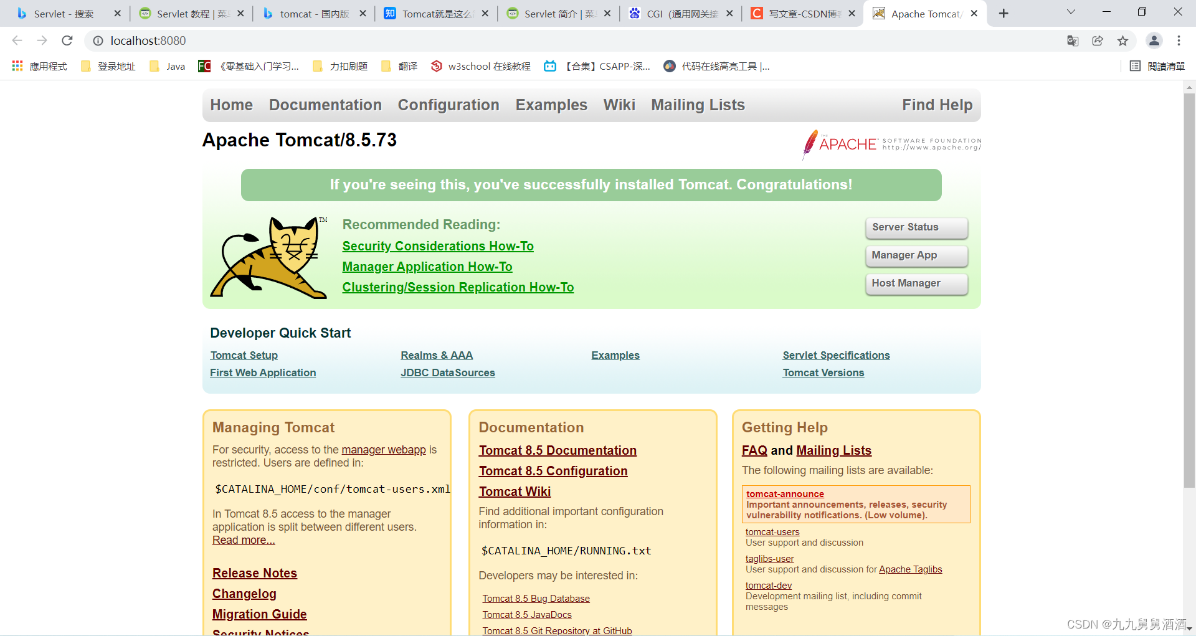Click the browser forward arrow
Image resolution: width=1196 pixels, height=636 pixels.
tap(42, 40)
